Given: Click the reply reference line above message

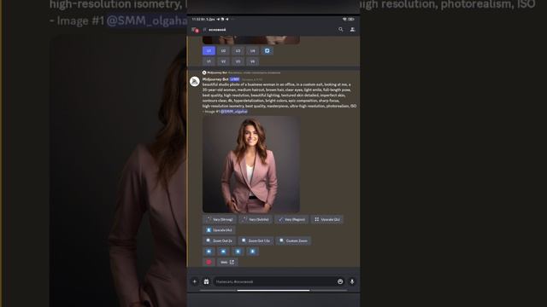Looking at the screenshot, I should 241,72.
